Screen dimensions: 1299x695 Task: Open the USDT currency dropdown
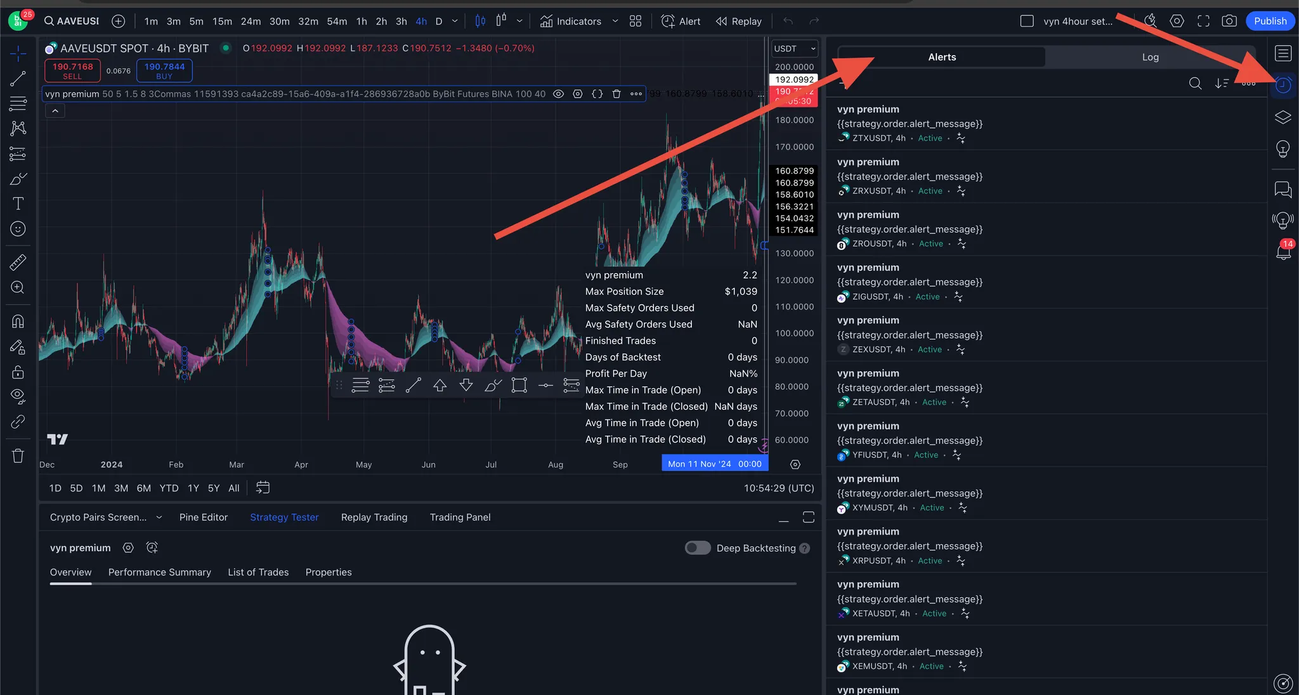click(x=795, y=49)
